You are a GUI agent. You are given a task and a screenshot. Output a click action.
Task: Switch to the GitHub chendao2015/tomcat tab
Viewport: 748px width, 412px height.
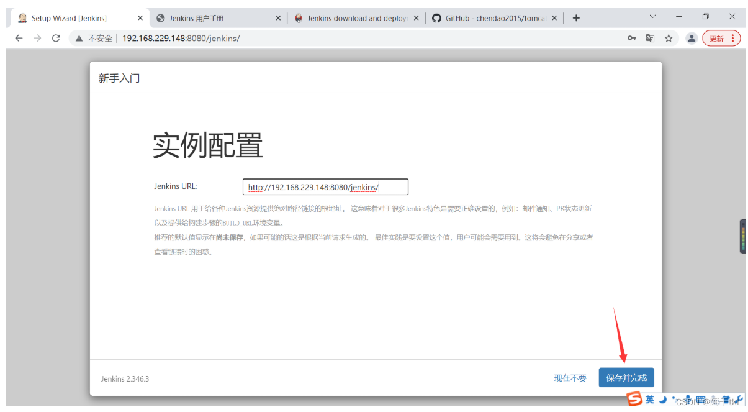(x=490, y=17)
